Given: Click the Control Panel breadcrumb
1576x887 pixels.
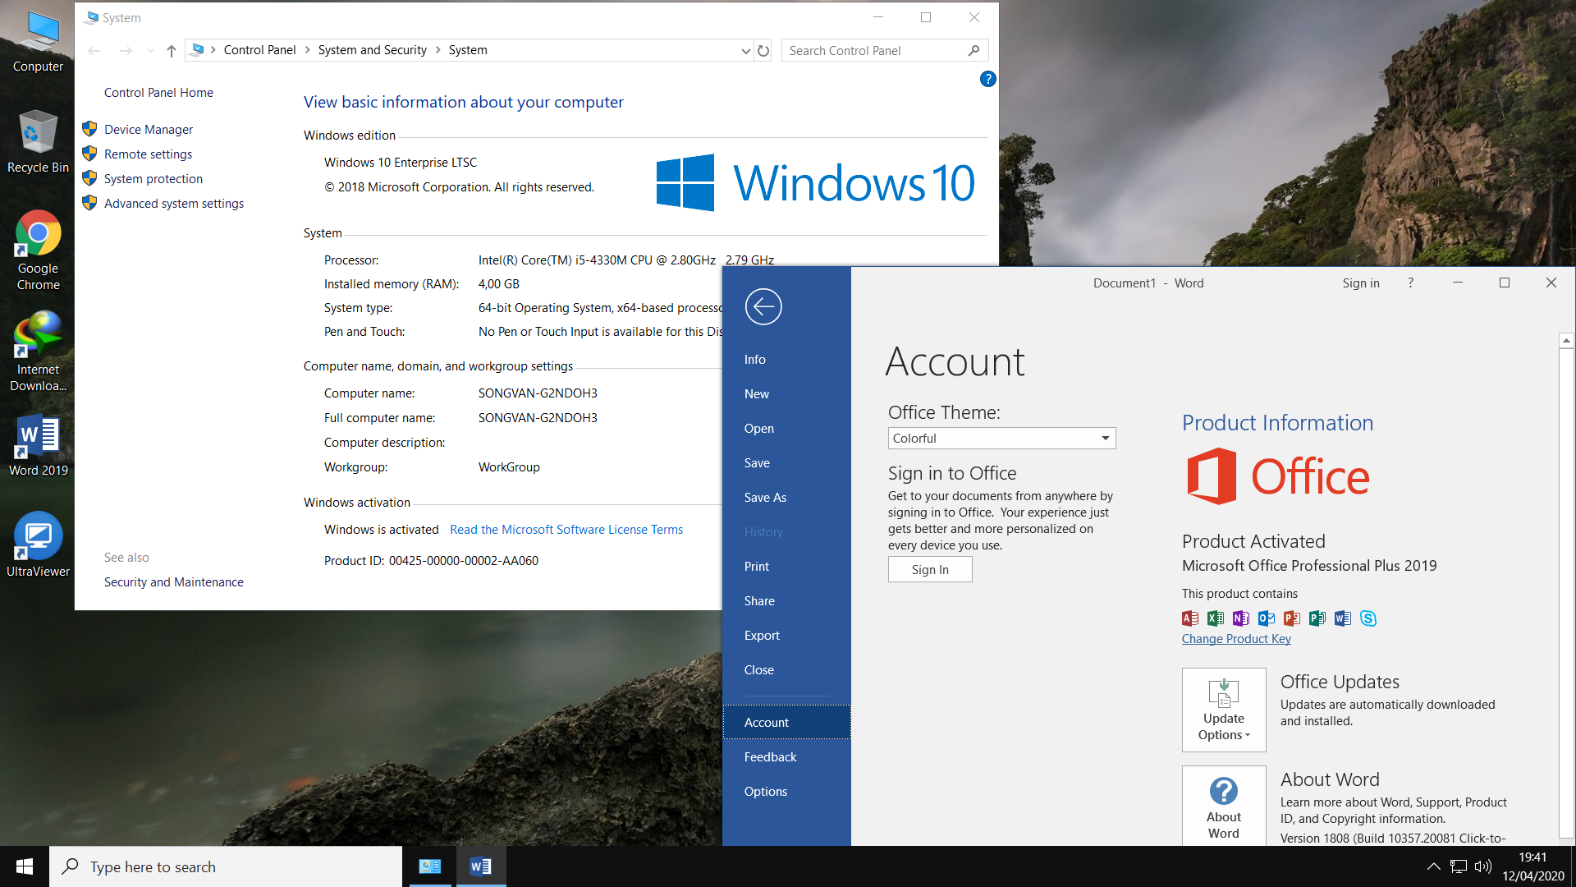Looking at the screenshot, I should click(x=259, y=50).
